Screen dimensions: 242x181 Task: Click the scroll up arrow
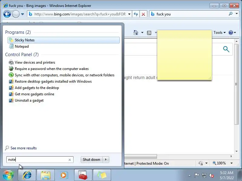237,41
